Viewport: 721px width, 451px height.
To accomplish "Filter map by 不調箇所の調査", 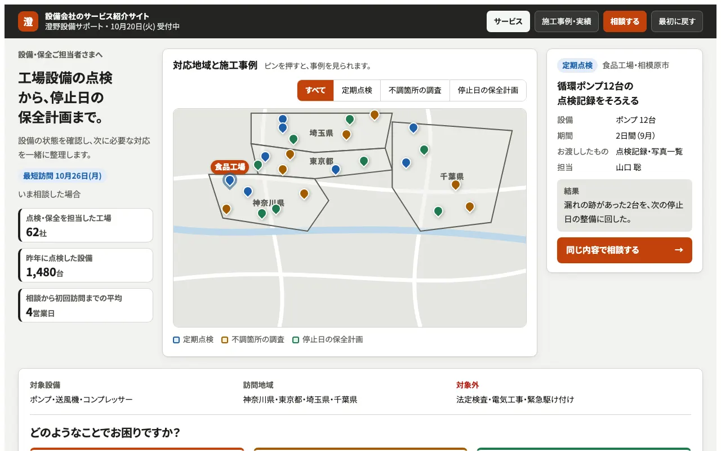I will pos(415,90).
